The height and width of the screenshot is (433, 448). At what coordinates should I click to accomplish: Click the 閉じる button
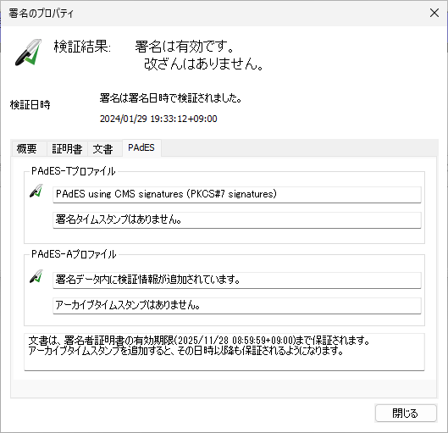point(406,413)
